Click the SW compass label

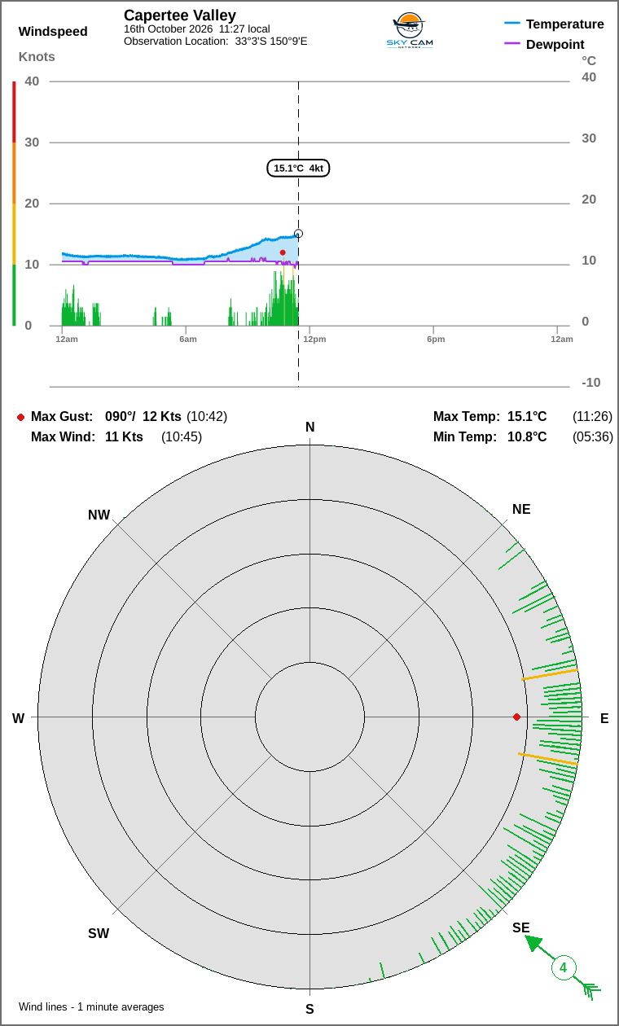coord(99,934)
